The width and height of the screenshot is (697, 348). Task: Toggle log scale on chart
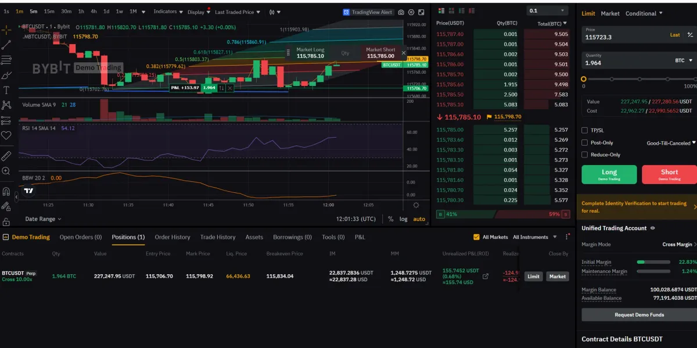pos(403,219)
